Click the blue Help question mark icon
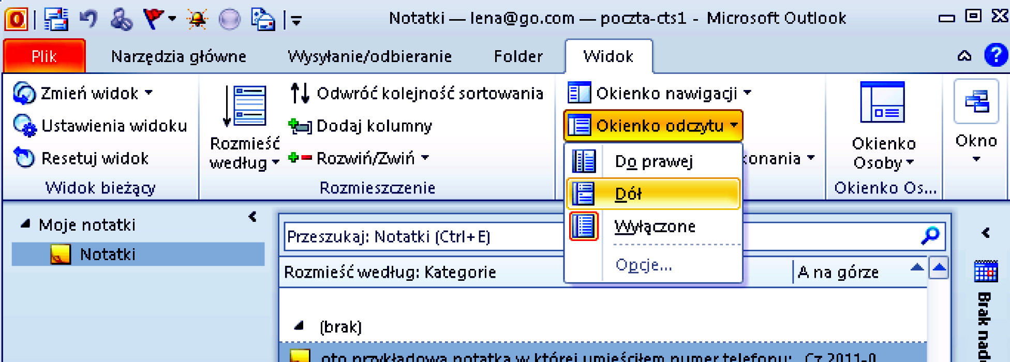This screenshot has width=1010, height=362. [996, 55]
